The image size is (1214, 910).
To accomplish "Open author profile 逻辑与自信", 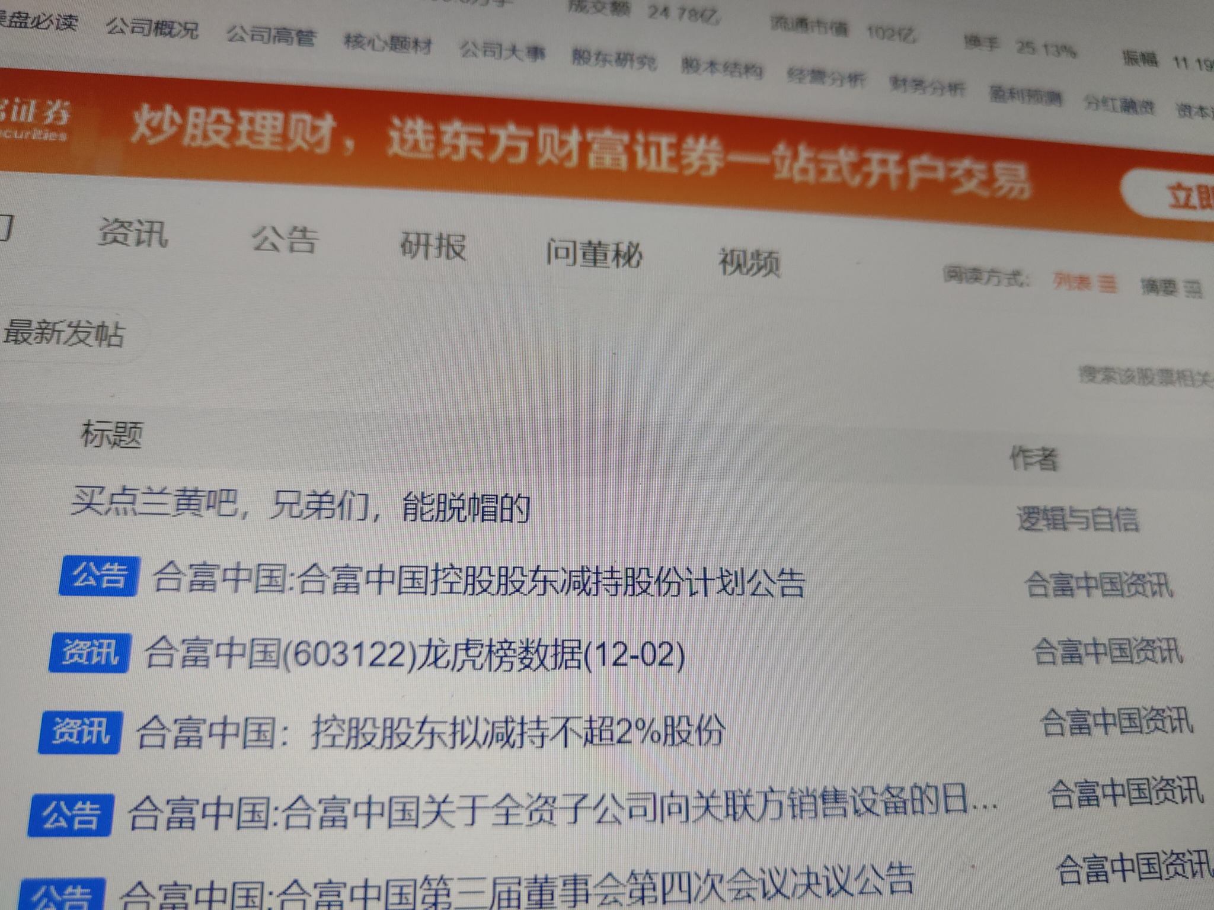I will pos(1076,520).
